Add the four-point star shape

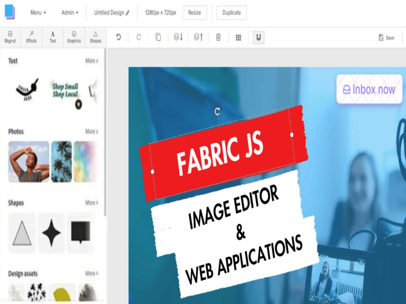click(x=51, y=233)
